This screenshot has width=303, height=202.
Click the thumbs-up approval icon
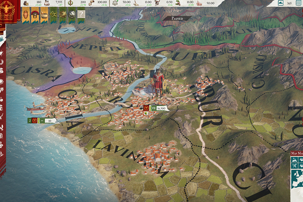pyautogui.click(x=199, y=3)
